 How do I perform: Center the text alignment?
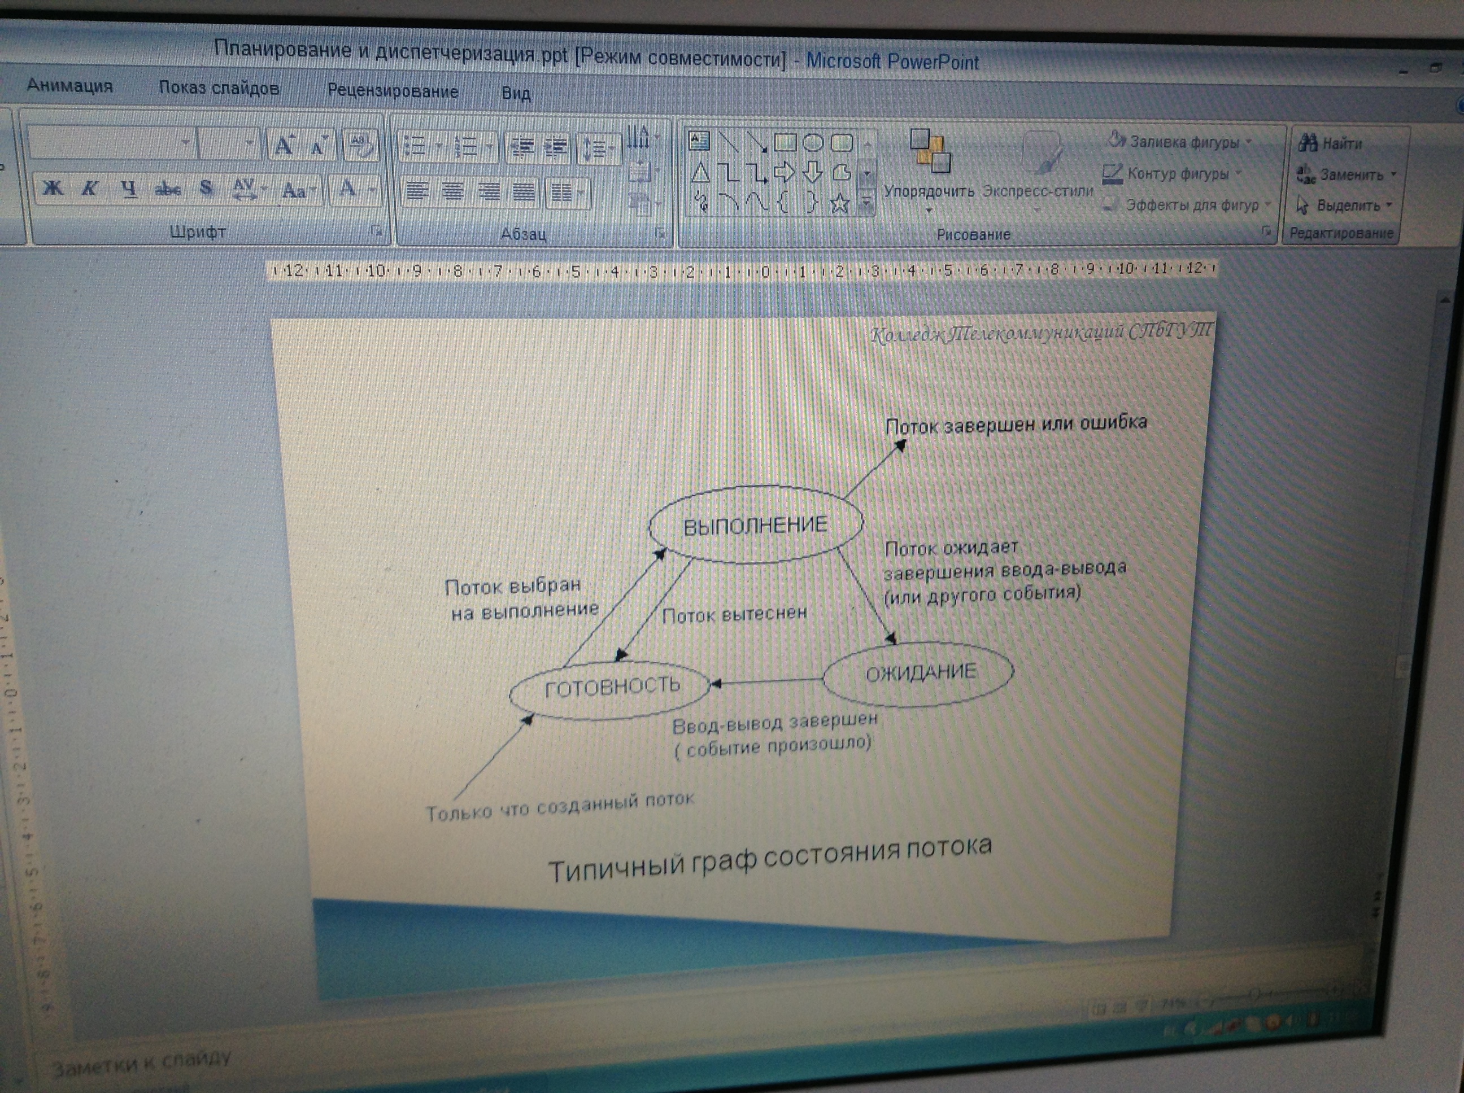click(x=453, y=193)
